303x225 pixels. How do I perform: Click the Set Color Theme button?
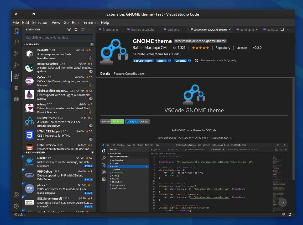pos(143,61)
